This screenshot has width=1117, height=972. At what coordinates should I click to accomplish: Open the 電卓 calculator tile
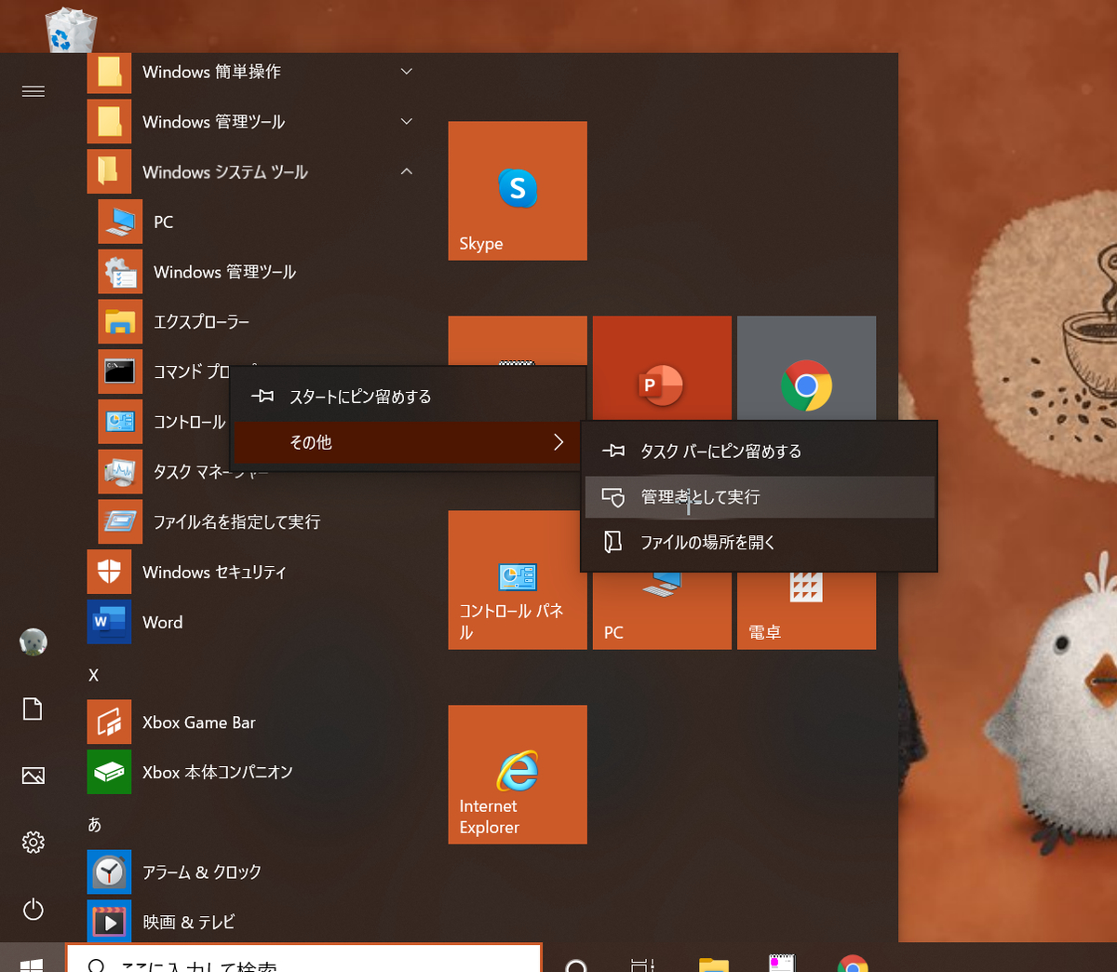(807, 611)
